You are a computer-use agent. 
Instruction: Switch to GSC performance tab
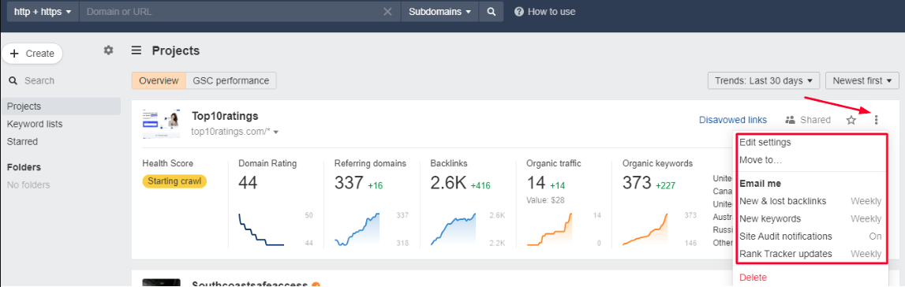(231, 80)
